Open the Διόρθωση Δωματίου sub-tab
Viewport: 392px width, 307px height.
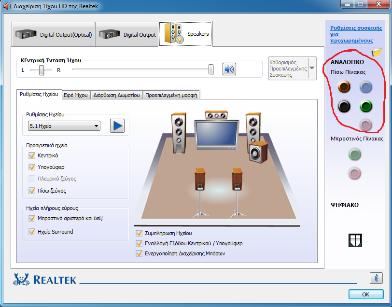tap(116, 95)
